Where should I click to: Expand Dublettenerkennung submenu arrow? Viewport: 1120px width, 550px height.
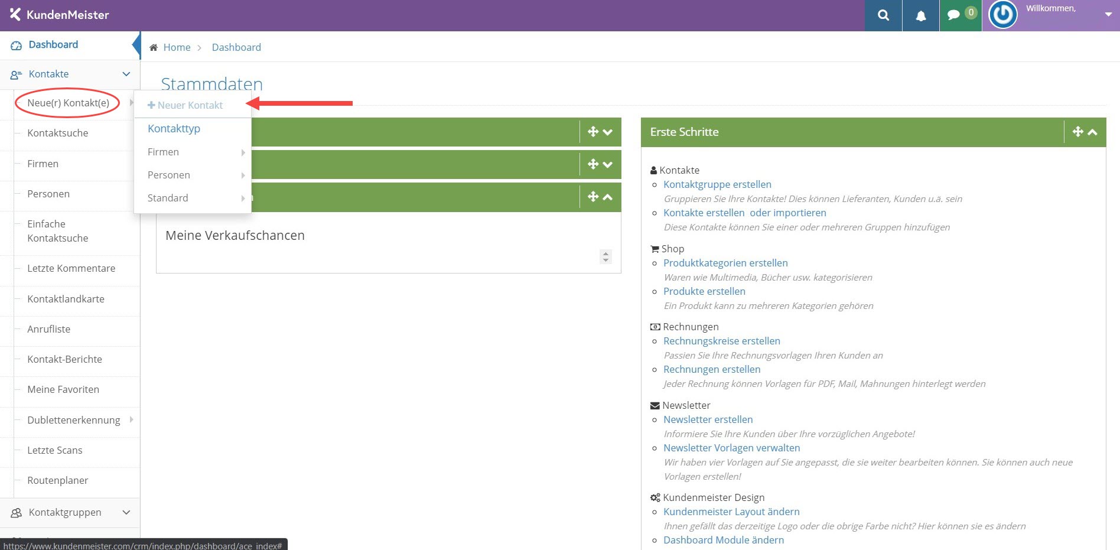click(131, 419)
